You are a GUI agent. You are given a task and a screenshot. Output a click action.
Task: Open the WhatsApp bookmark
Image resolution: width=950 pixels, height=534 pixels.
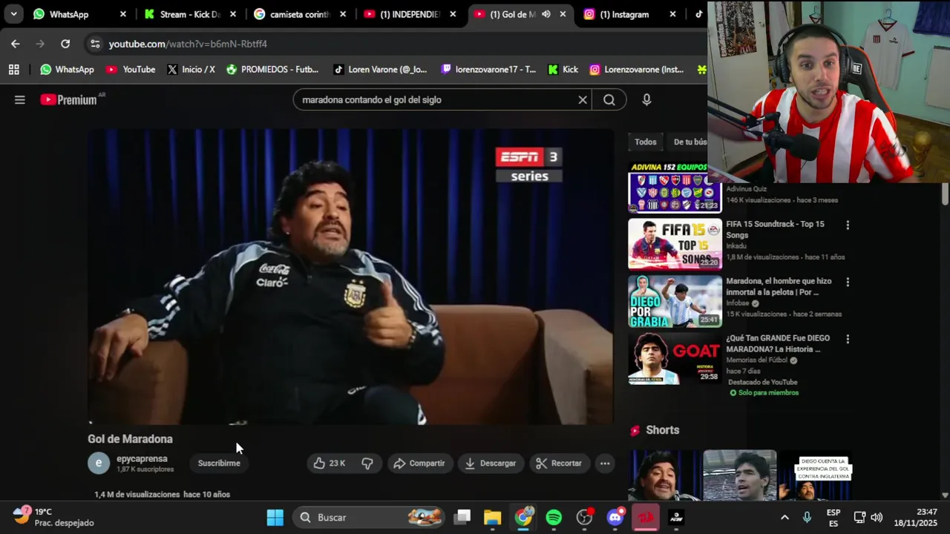click(67, 69)
